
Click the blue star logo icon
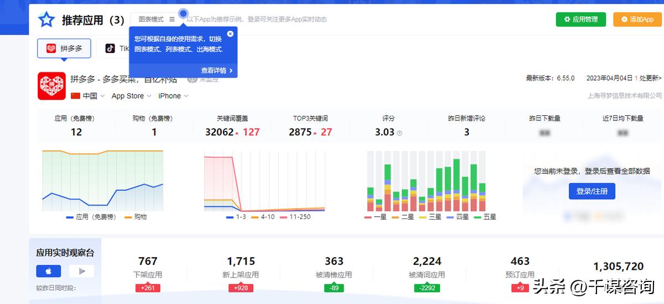(x=46, y=20)
